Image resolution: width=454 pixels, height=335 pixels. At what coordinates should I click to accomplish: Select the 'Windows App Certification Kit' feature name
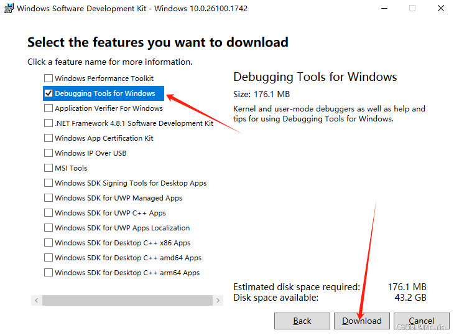tap(104, 138)
